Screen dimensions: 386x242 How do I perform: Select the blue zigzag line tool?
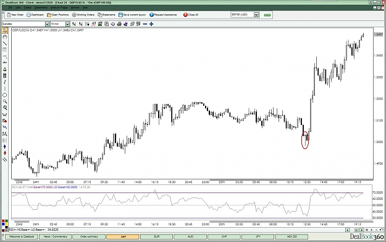pyautogui.click(x=5, y=127)
